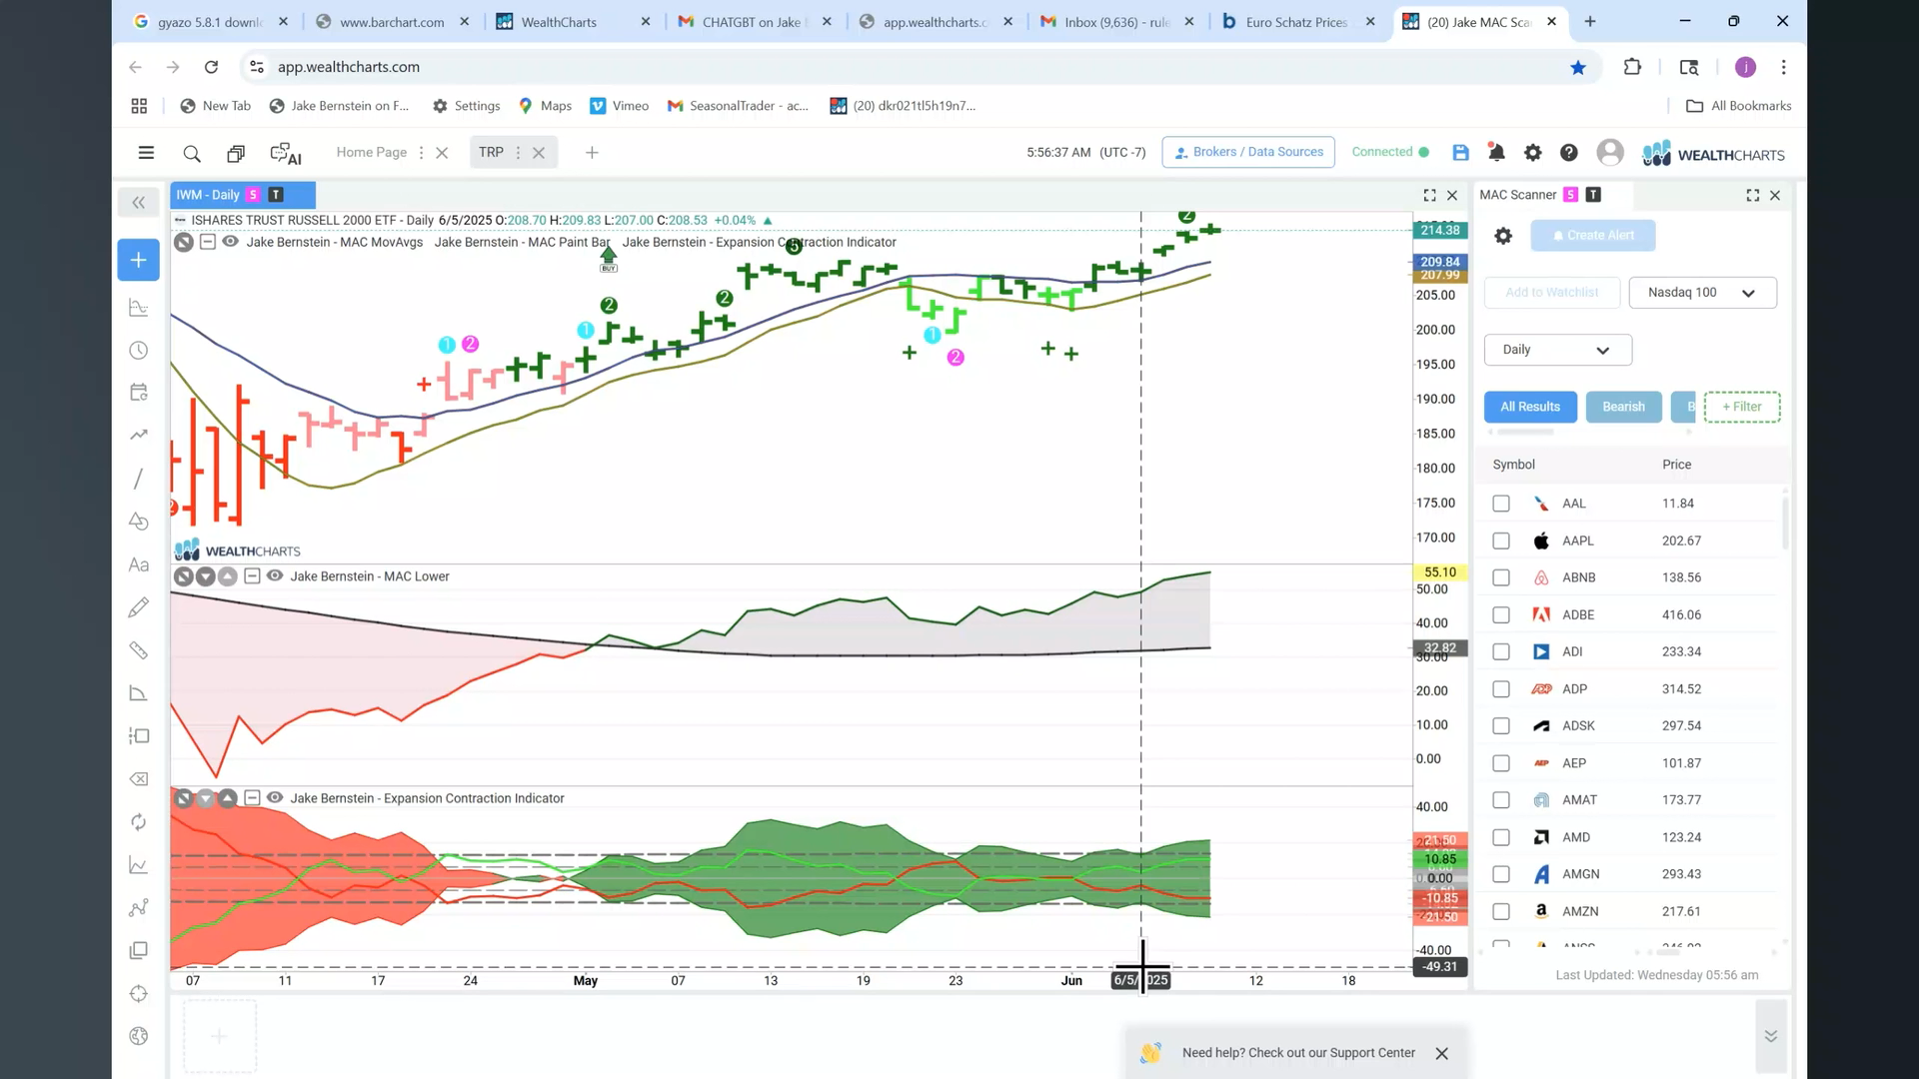Click Brokers / Data Sources button
This screenshot has height=1079, width=1919.
[1248, 153]
